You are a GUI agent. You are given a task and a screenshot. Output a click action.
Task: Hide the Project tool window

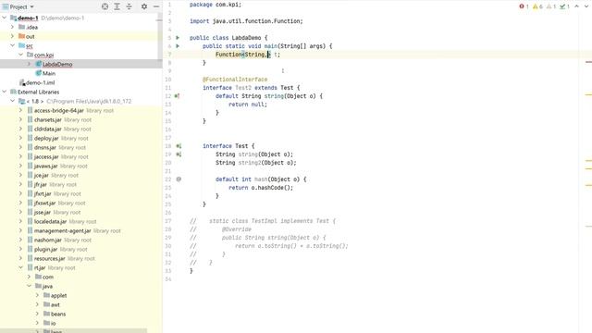coord(156,6)
